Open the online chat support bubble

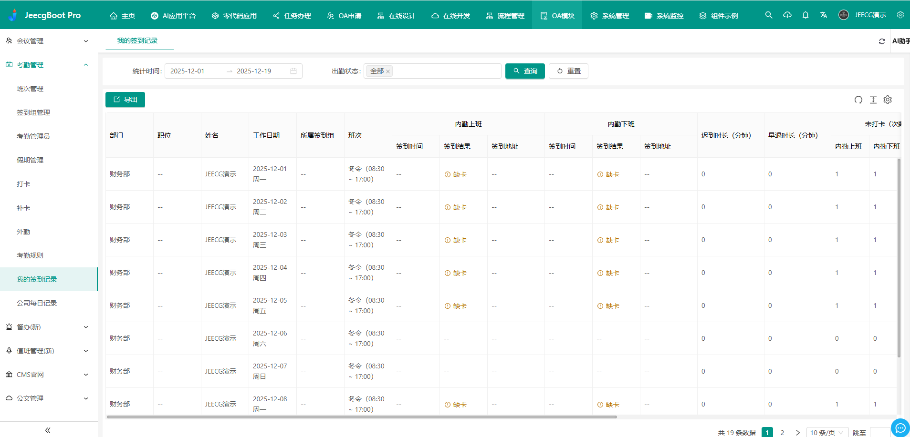[x=900, y=427]
